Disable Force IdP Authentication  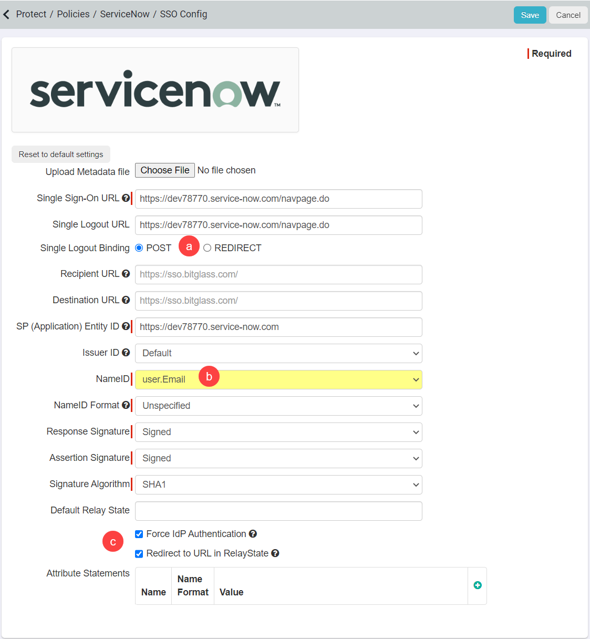point(139,533)
